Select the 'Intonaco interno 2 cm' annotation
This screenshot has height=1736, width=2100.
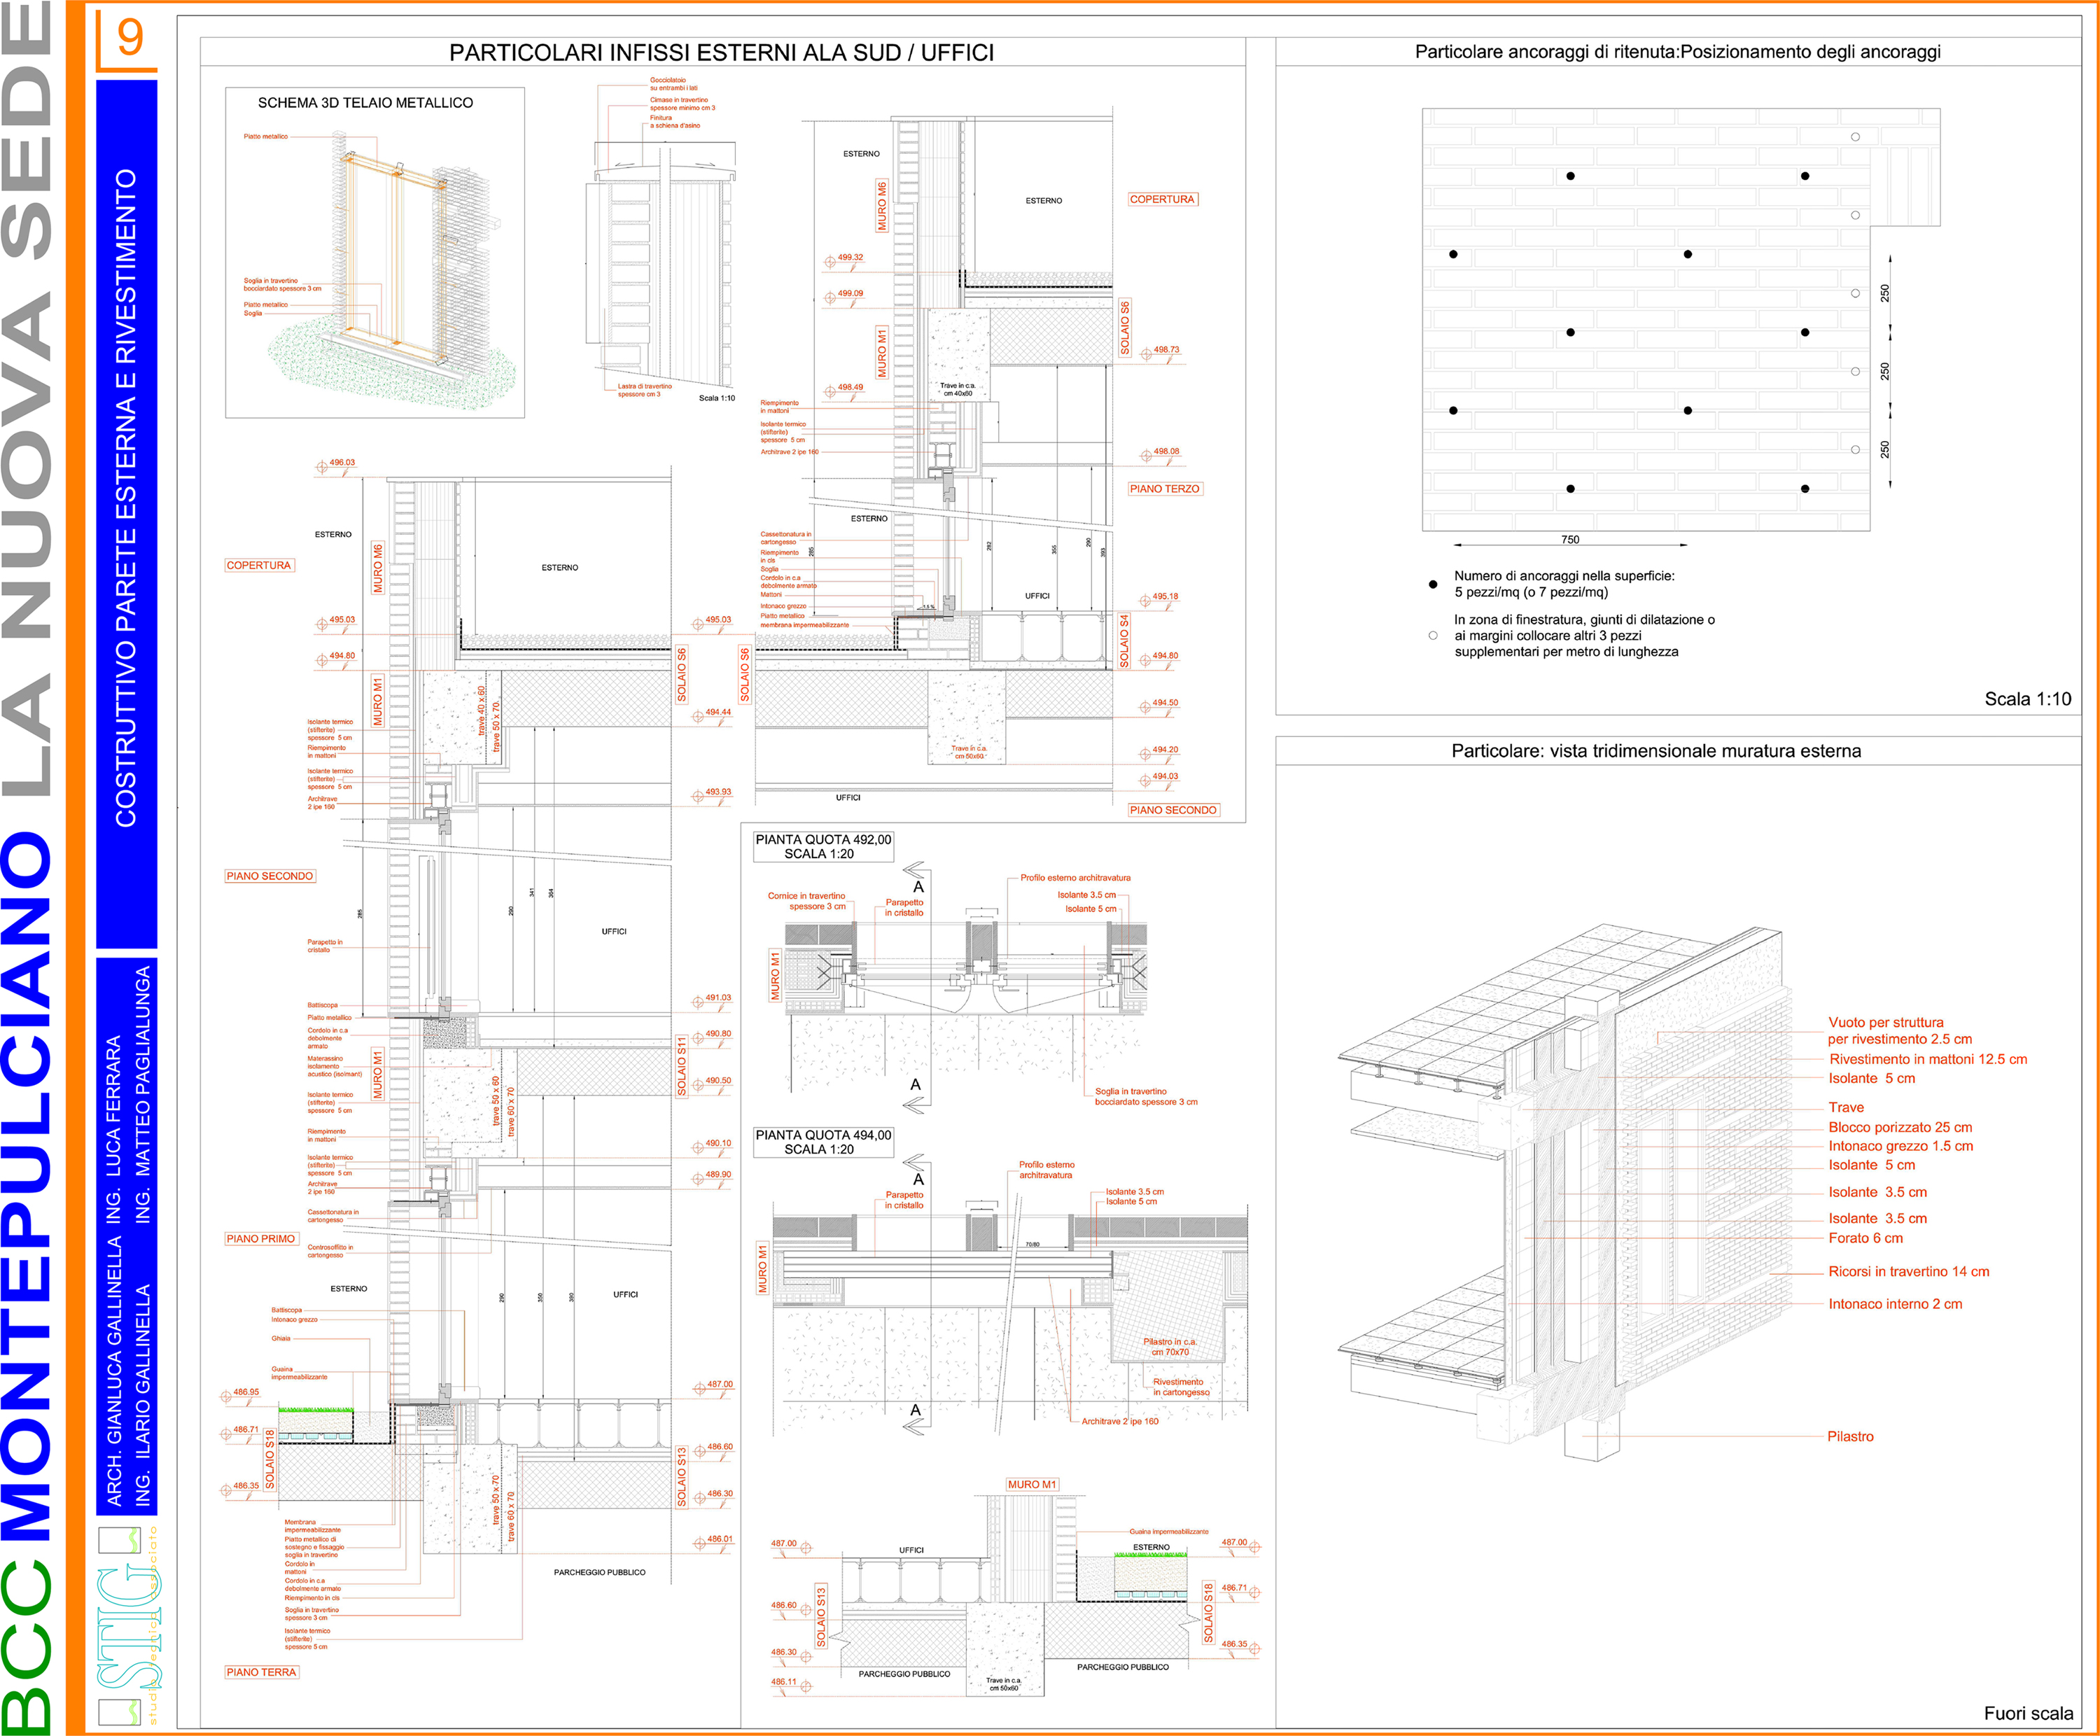1895,1304
